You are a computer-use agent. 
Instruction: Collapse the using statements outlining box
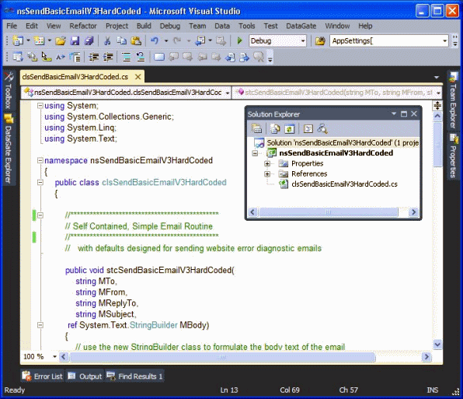point(40,106)
